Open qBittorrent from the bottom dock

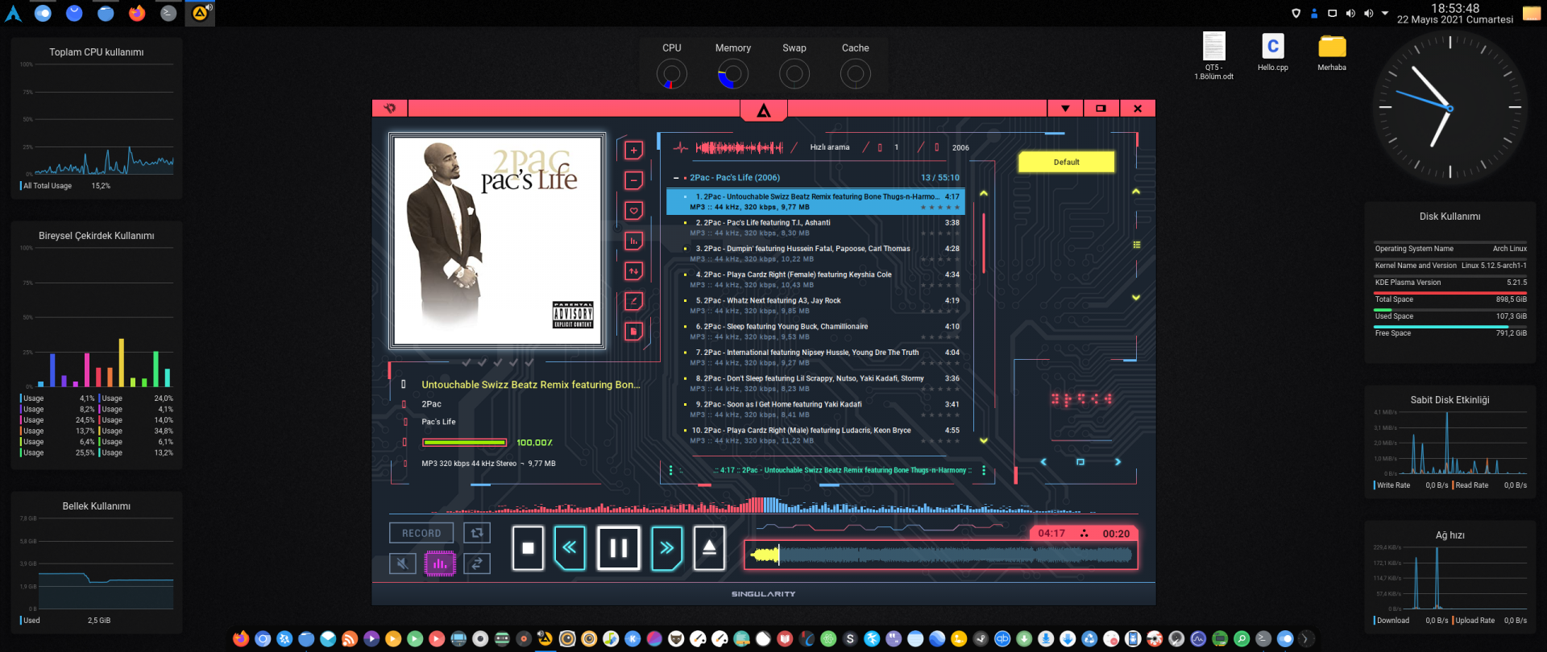pyautogui.click(x=1002, y=639)
